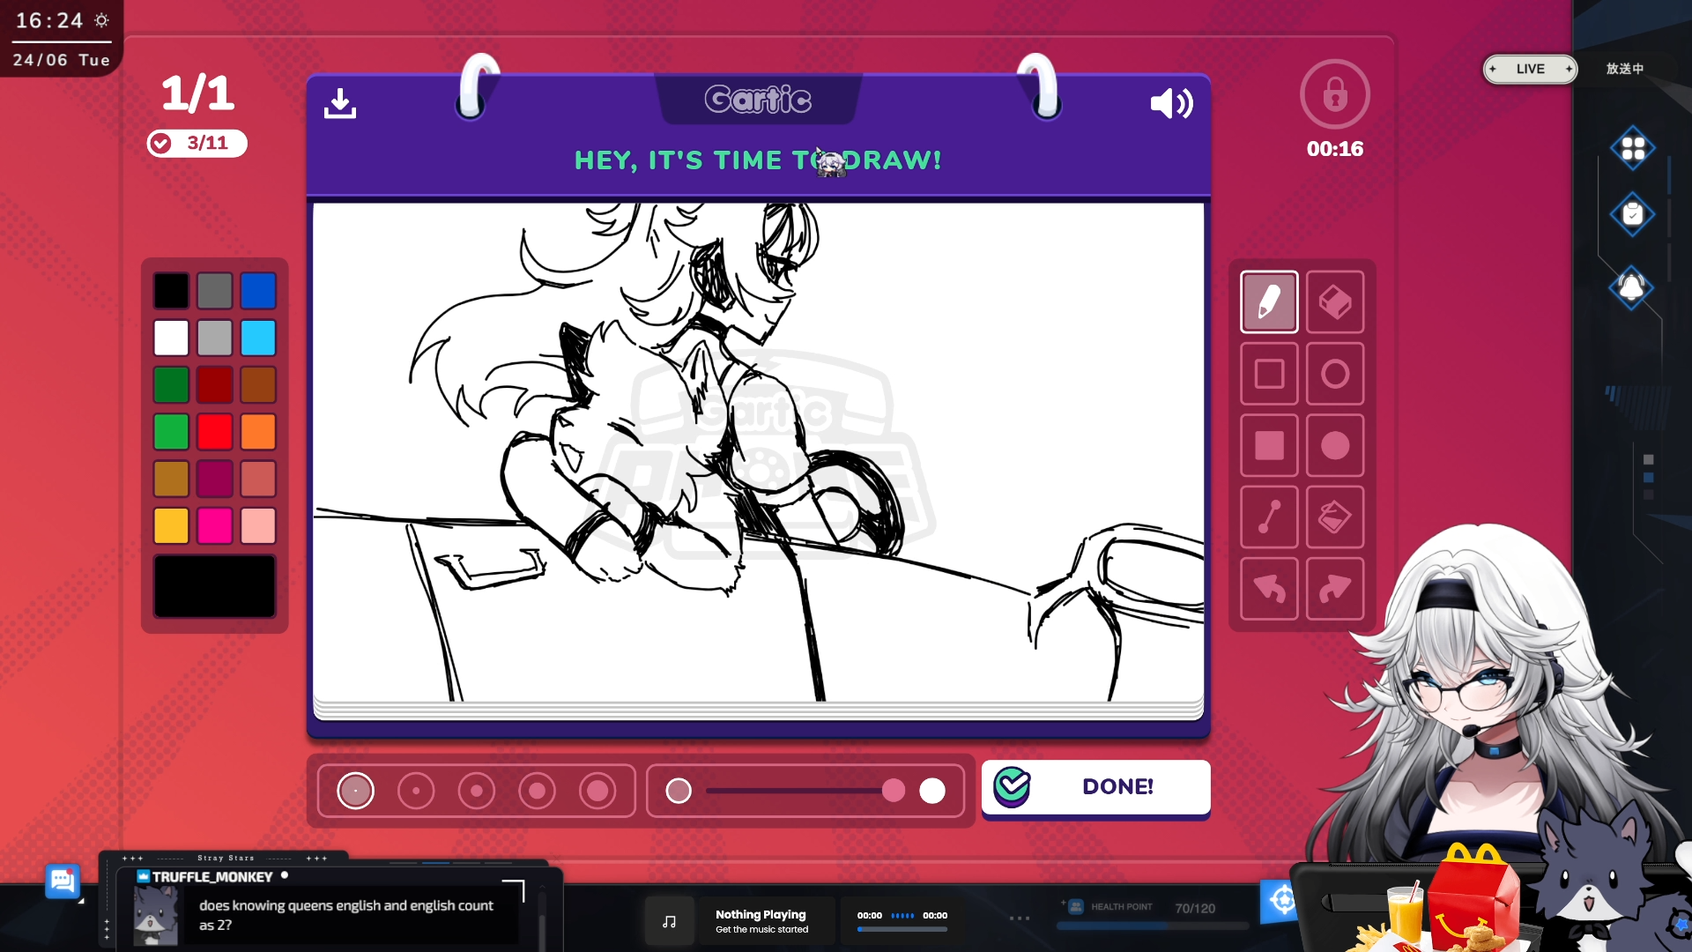This screenshot has height=952, width=1692.
Task: Click the 16:24 clock display
Action: (49, 20)
